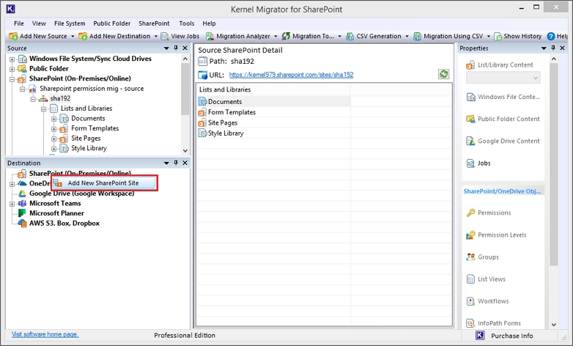Image resolution: width=573 pixels, height=346 pixels.
Task: Click the Purchase Info button
Action: (x=511, y=336)
